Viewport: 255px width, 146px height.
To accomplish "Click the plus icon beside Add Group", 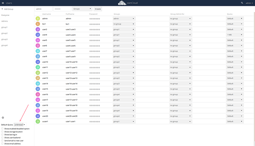I will (x=2, y=9).
